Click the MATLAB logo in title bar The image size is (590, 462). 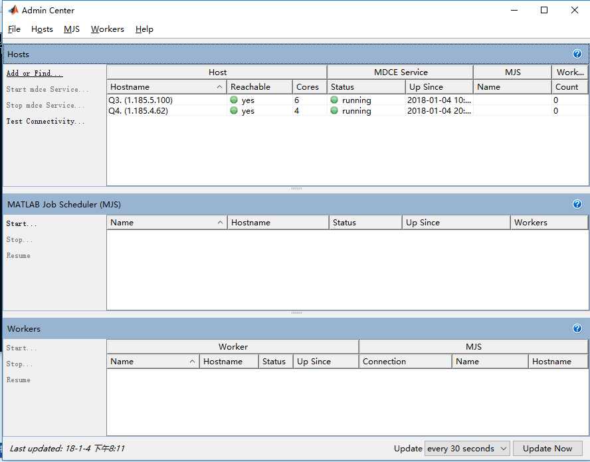[x=13, y=10]
